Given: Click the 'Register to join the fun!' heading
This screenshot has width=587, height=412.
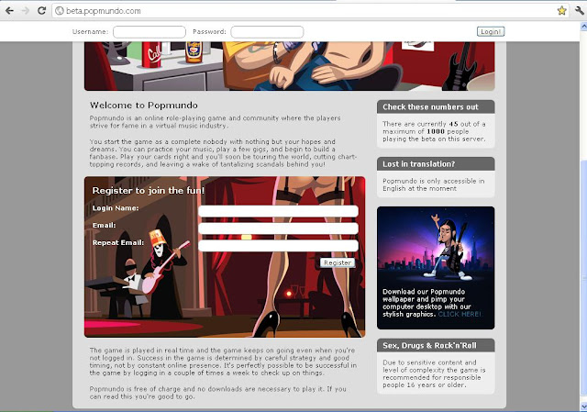Looking at the screenshot, I should click(149, 191).
